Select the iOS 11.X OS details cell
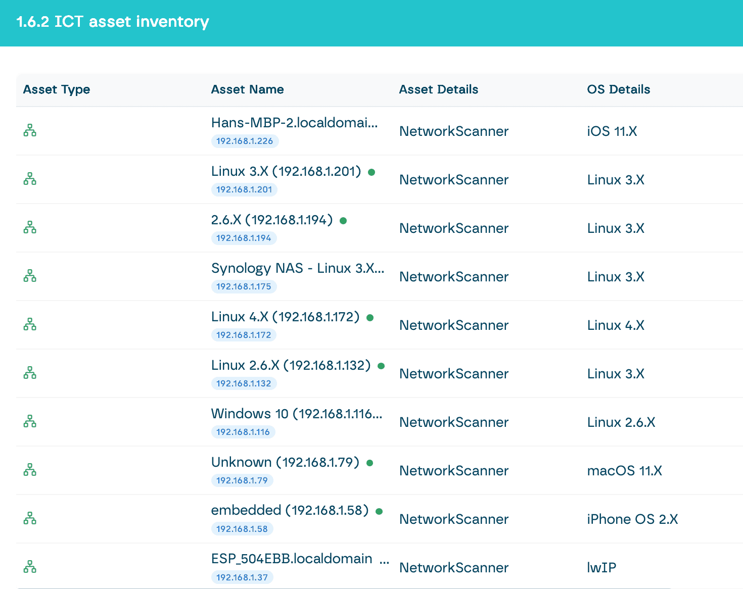This screenshot has width=743, height=589. (612, 131)
